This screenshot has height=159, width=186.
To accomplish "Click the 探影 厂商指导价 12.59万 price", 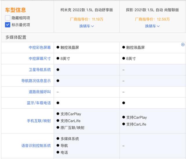I will coord(152,19).
